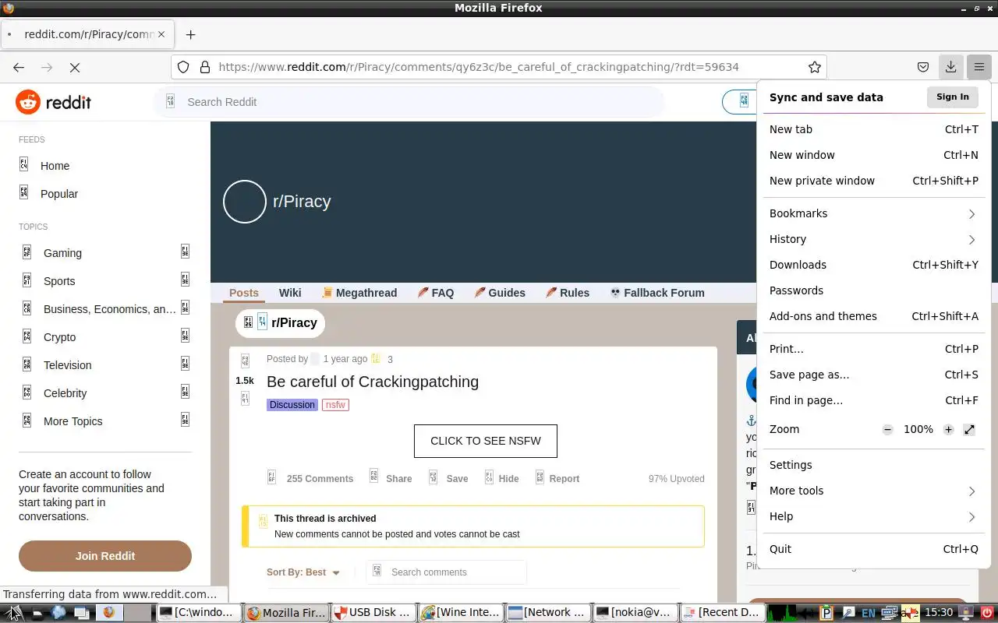
Task: Expand the More Topics section
Action: point(185,420)
